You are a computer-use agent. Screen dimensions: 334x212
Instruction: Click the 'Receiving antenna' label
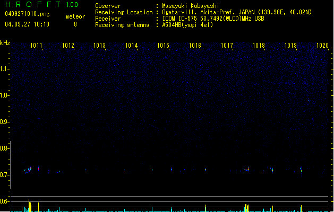[x=122, y=25]
